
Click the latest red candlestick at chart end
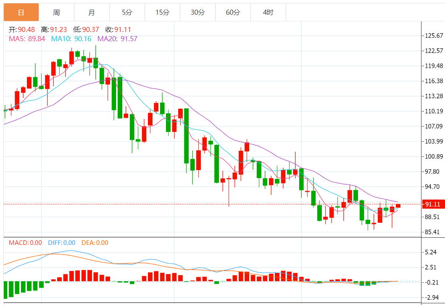pos(398,206)
